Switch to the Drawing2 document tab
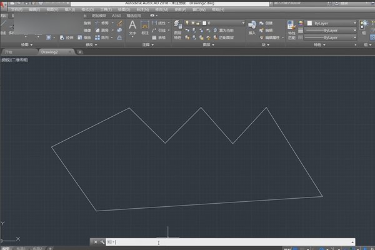Viewport: 375px width, 250px height. pyautogui.click(x=54, y=52)
